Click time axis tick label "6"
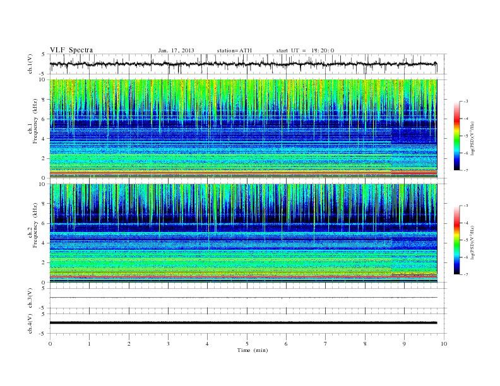This screenshot has height=386, width=500. tap(286, 344)
